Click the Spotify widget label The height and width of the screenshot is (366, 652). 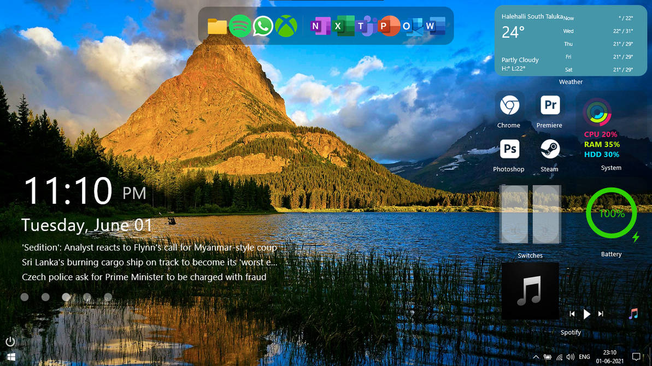(x=571, y=332)
